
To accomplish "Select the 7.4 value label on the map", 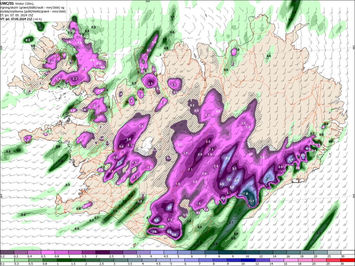I will click(267, 180).
